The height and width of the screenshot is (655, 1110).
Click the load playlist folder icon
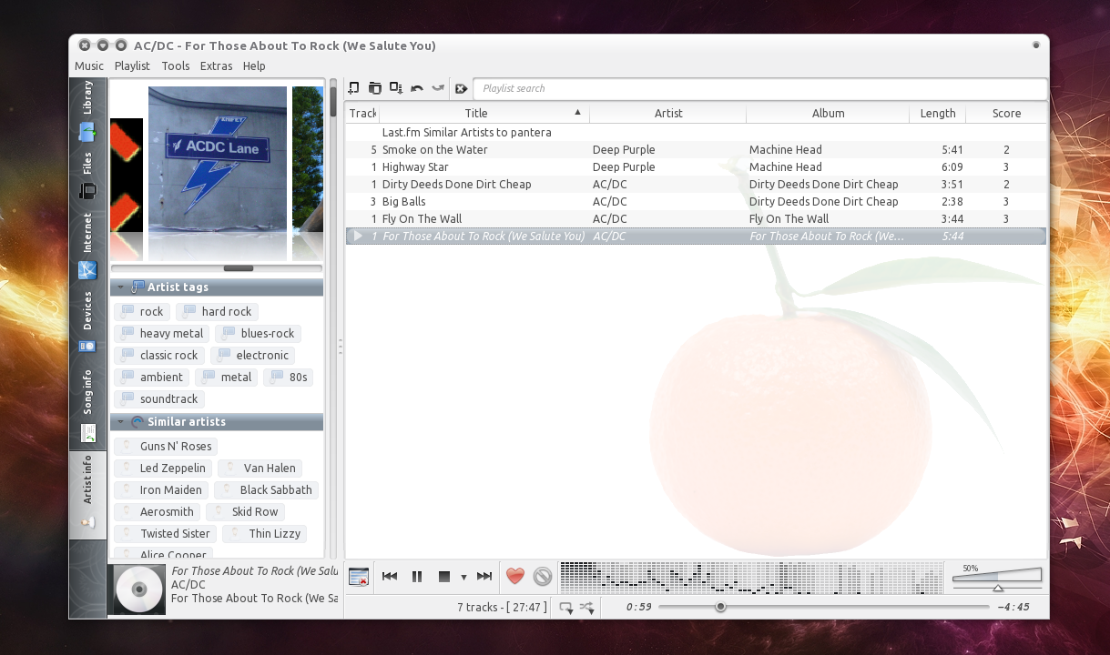point(374,88)
